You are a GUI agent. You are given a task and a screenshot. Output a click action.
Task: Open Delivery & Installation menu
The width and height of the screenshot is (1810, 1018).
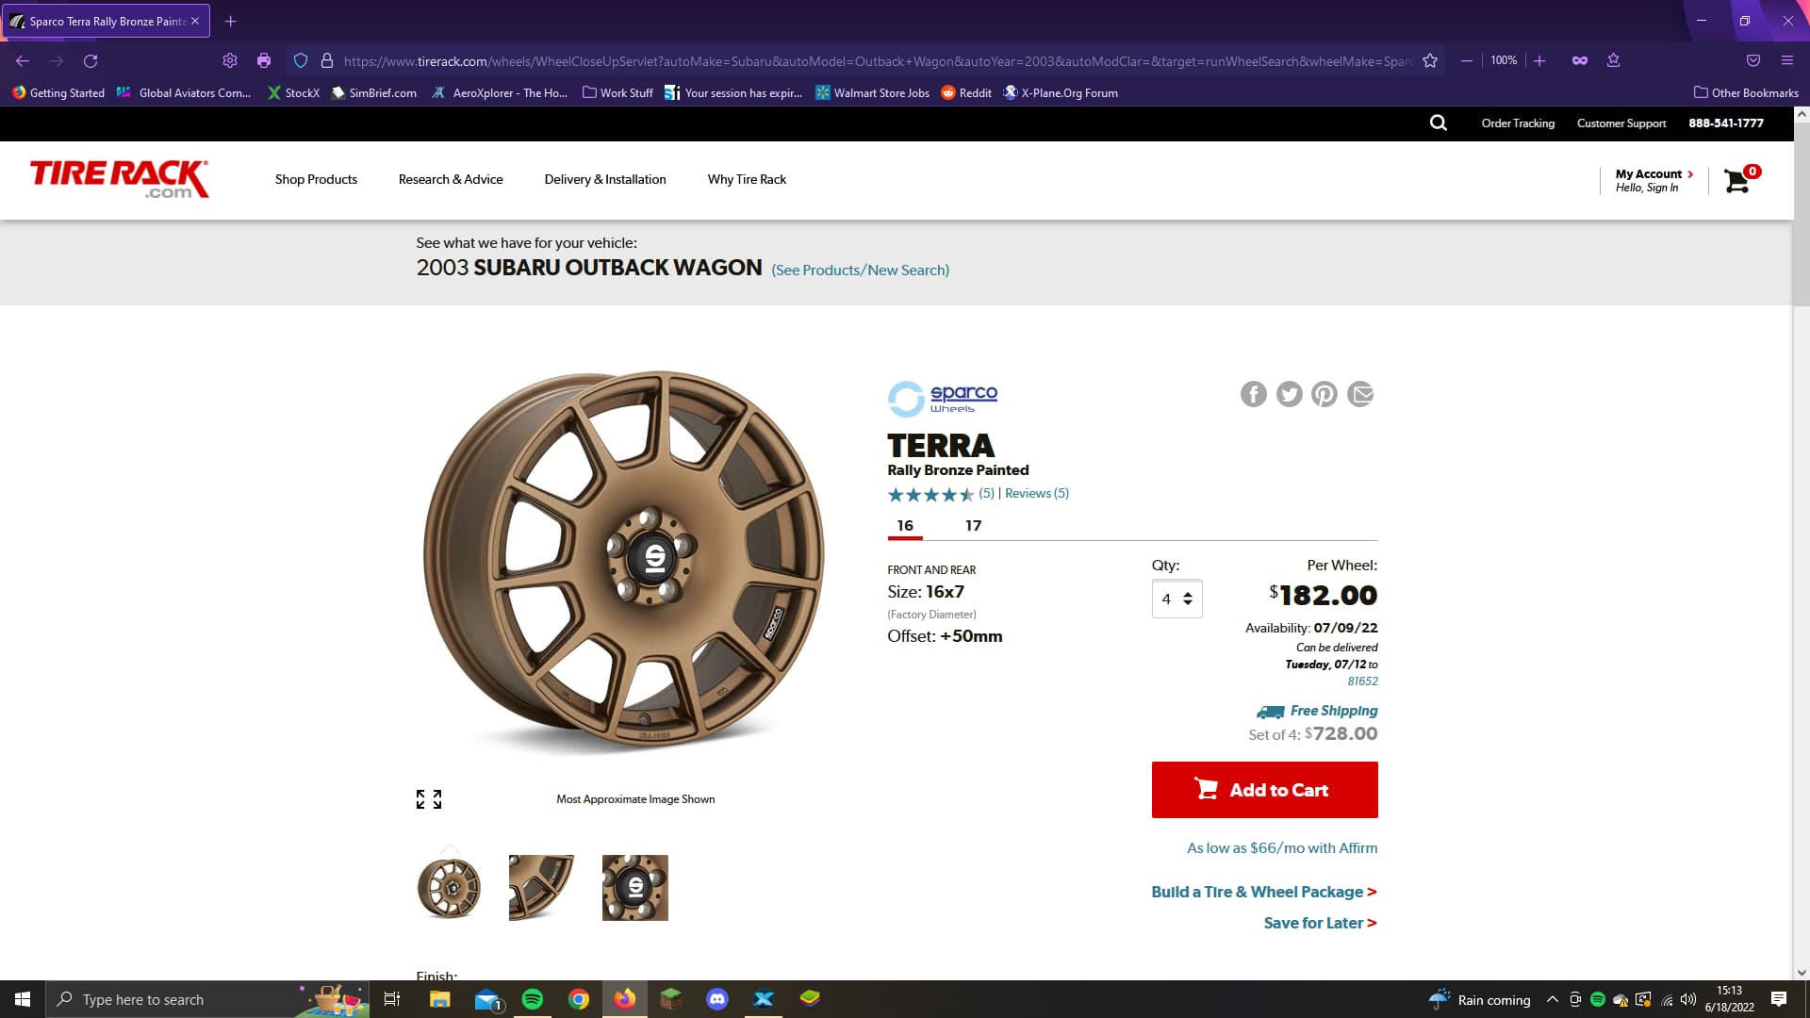(x=605, y=179)
